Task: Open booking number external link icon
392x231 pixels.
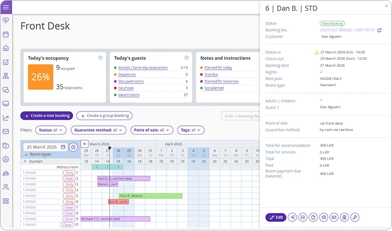Action: click(x=379, y=30)
